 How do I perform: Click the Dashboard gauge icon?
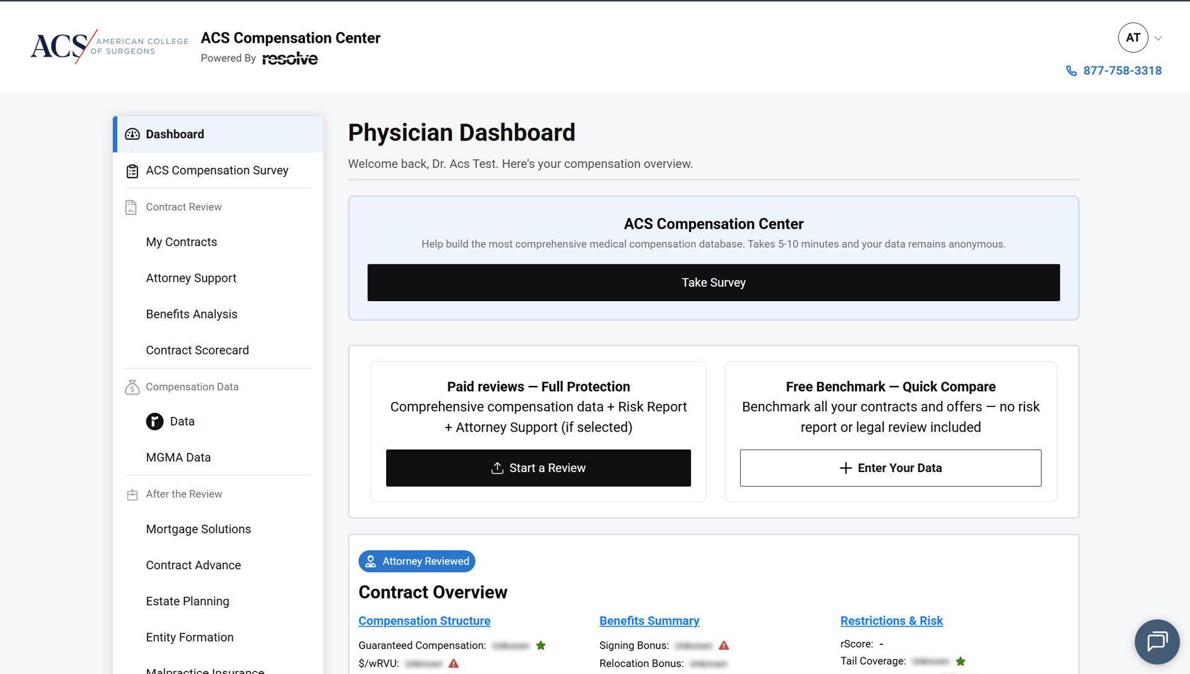133,134
